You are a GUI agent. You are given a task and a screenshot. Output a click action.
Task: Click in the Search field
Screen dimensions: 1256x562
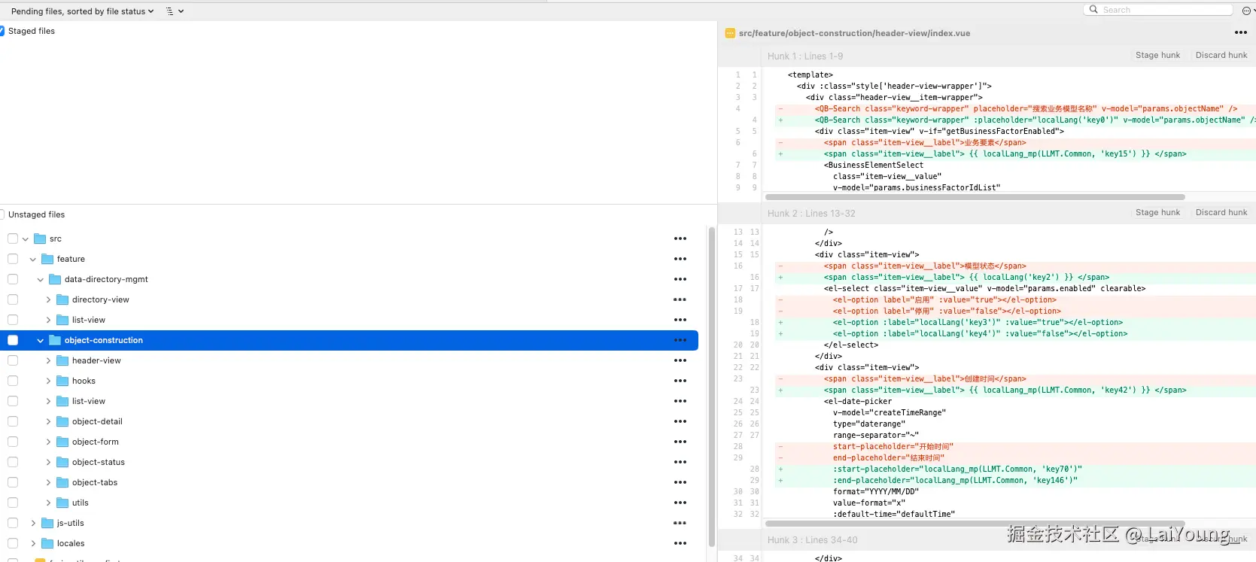coord(1157,10)
